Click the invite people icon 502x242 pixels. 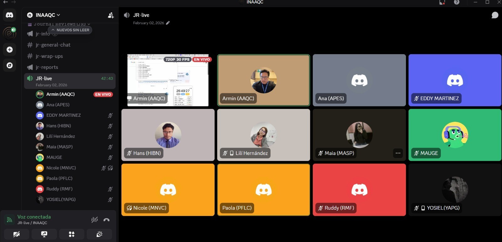click(111, 15)
